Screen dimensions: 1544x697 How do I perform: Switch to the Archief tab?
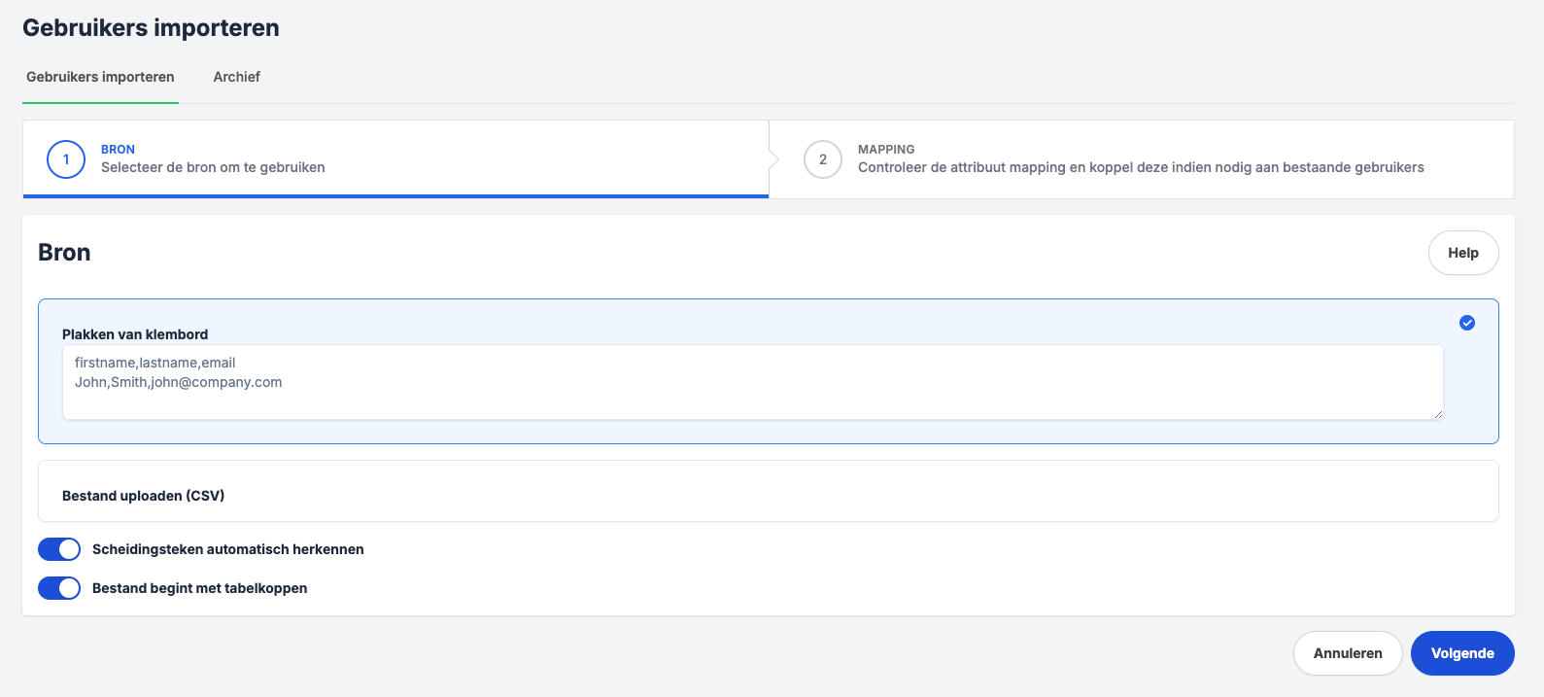pyautogui.click(x=236, y=77)
